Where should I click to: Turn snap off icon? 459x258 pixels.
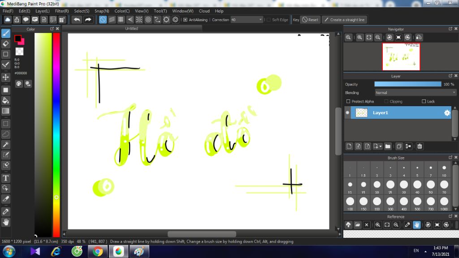(x=103, y=20)
